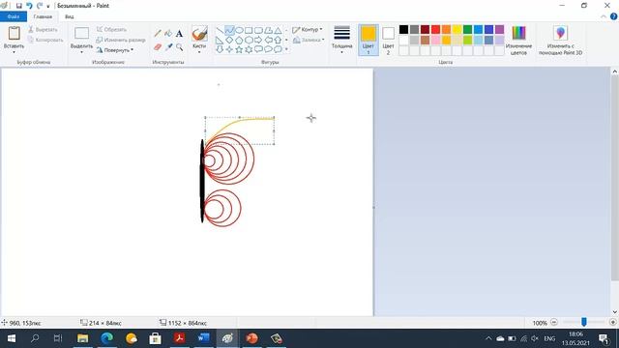
Task: Click the vertical scrollbar down arrow
Action: pos(615,311)
